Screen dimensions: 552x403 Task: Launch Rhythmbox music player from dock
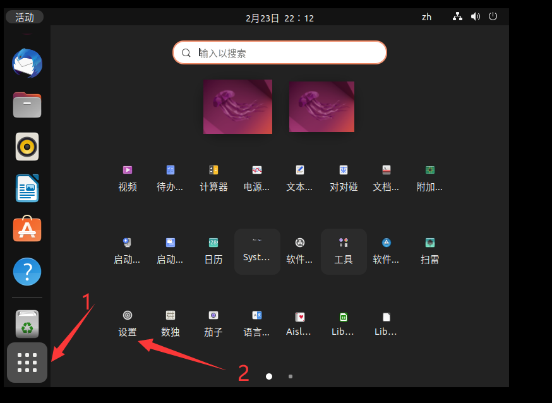point(27,147)
